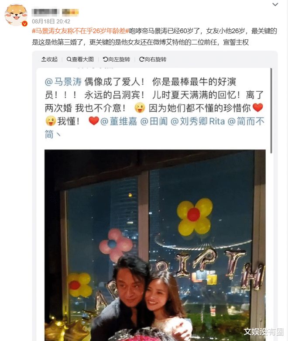Rotate image left with 向左旋转
The height and width of the screenshot is (341, 288).
[x=117, y=59]
